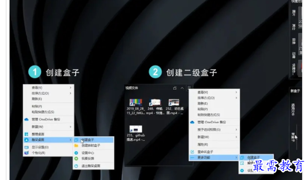Switch to the 其它 side tab

(x=294, y=27)
